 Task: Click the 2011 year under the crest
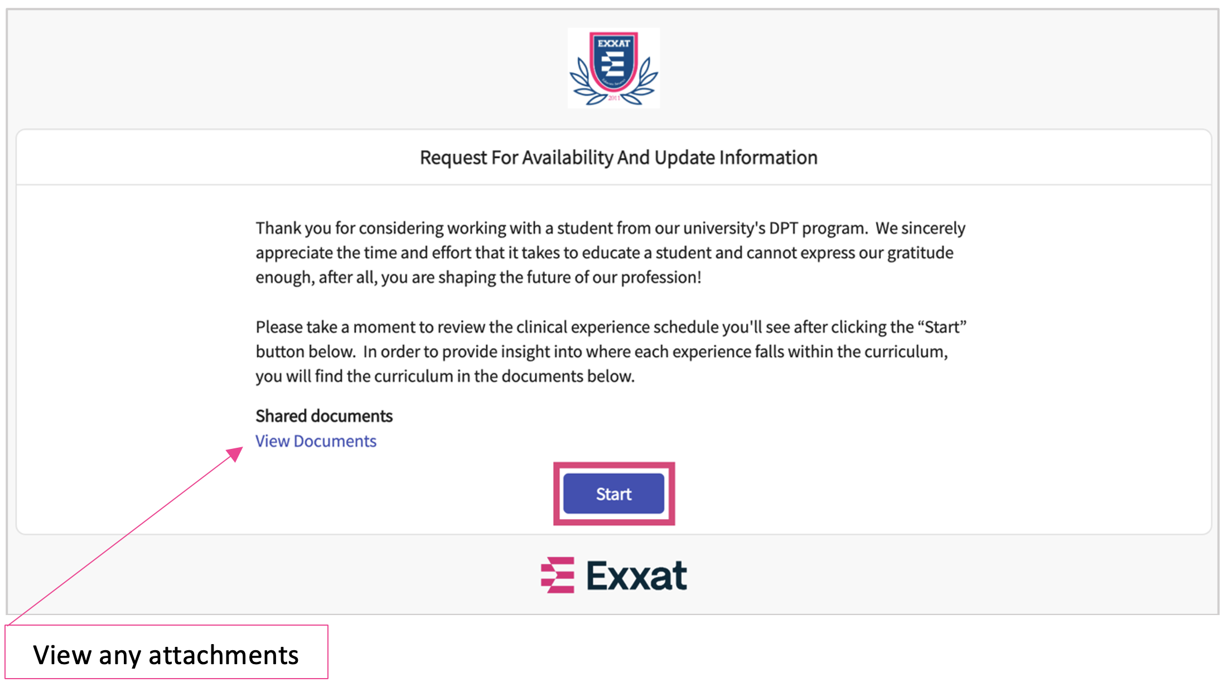tap(613, 98)
